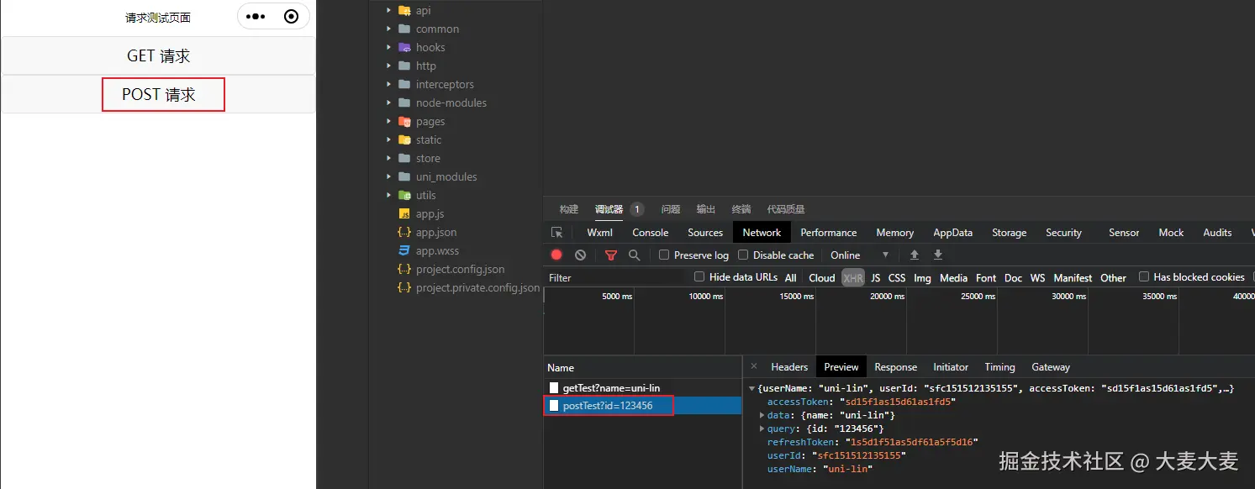Select the CSS filter type
The width and height of the screenshot is (1255, 489).
coord(897,278)
